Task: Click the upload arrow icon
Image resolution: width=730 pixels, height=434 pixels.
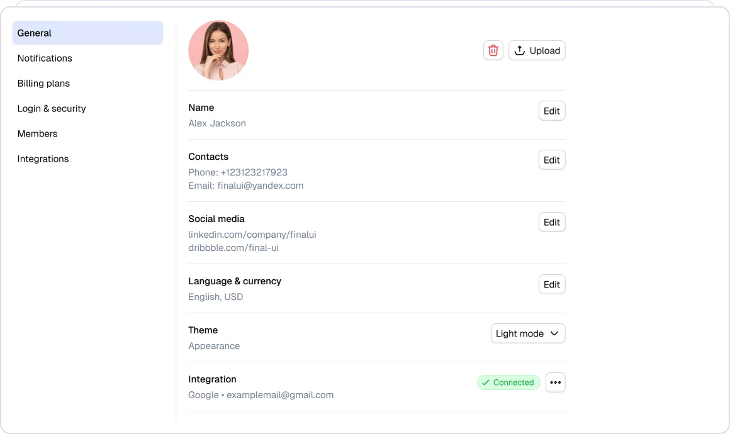Action: [x=520, y=50]
